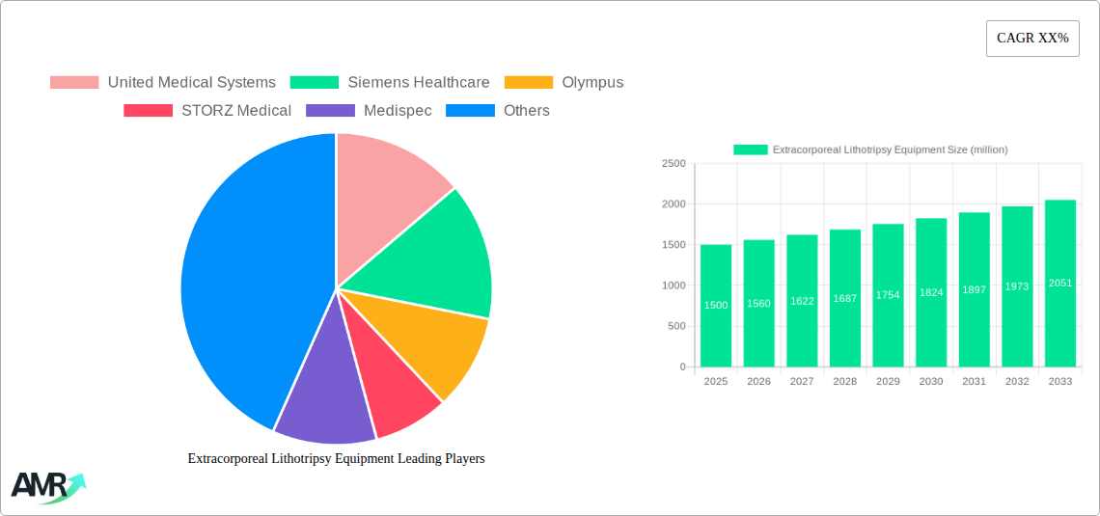This screenshot has width=1100, height=516.
Task: Click the 2029 bar labeled 1754
Action: tap(888, 295)
